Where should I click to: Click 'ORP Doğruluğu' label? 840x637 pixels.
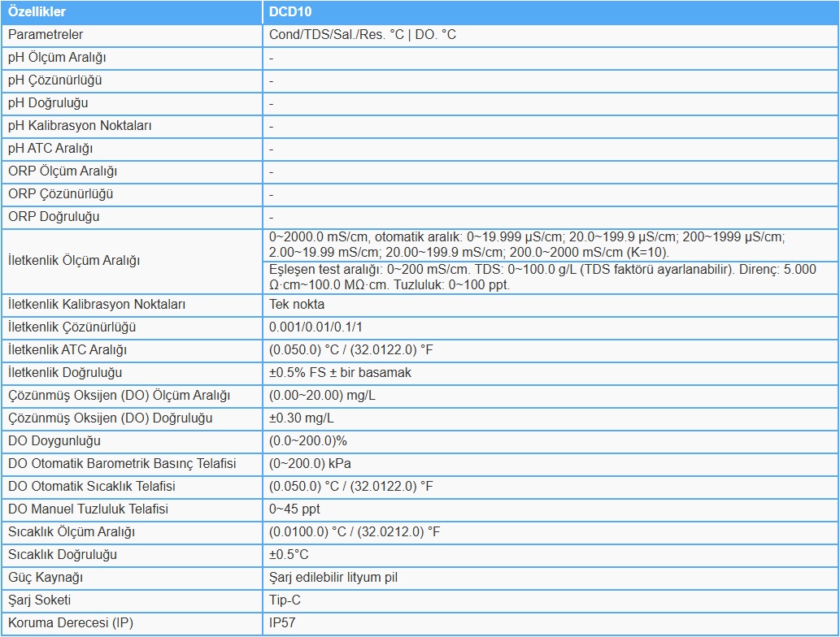tap(54, 217)
